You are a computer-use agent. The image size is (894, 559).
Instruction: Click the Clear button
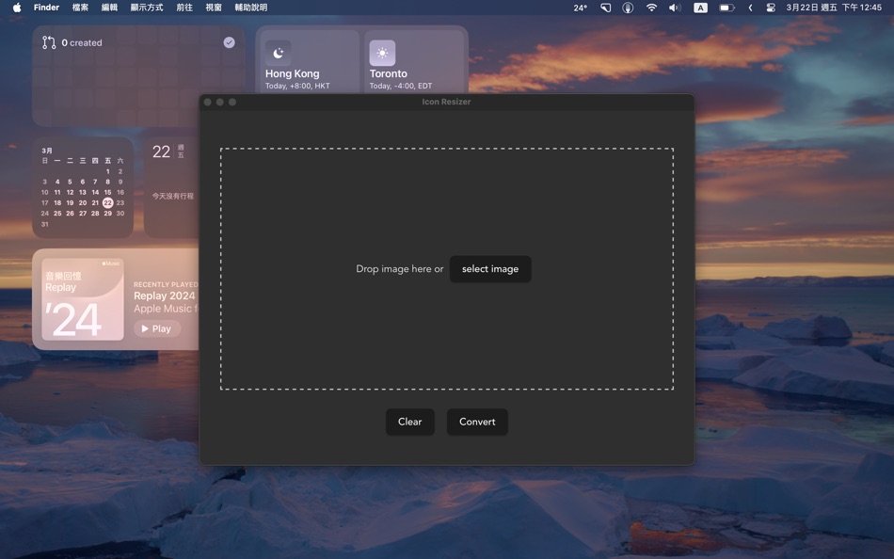tap(410, 422)
